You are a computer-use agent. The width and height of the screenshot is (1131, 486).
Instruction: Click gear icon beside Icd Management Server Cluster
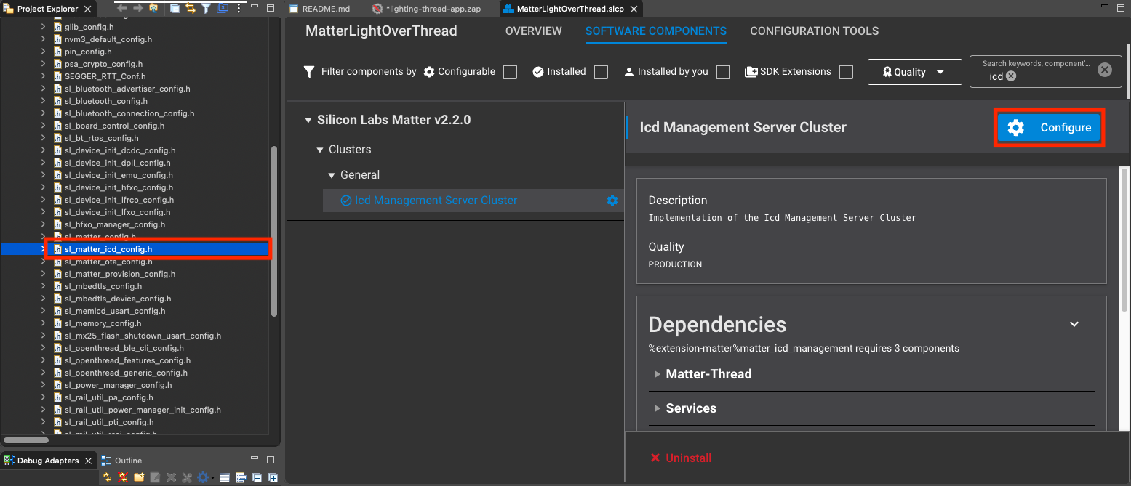[612, 201]
